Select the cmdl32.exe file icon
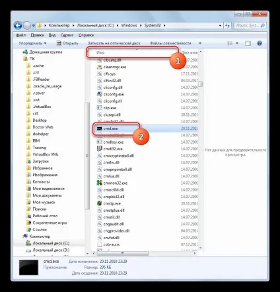 100,149
